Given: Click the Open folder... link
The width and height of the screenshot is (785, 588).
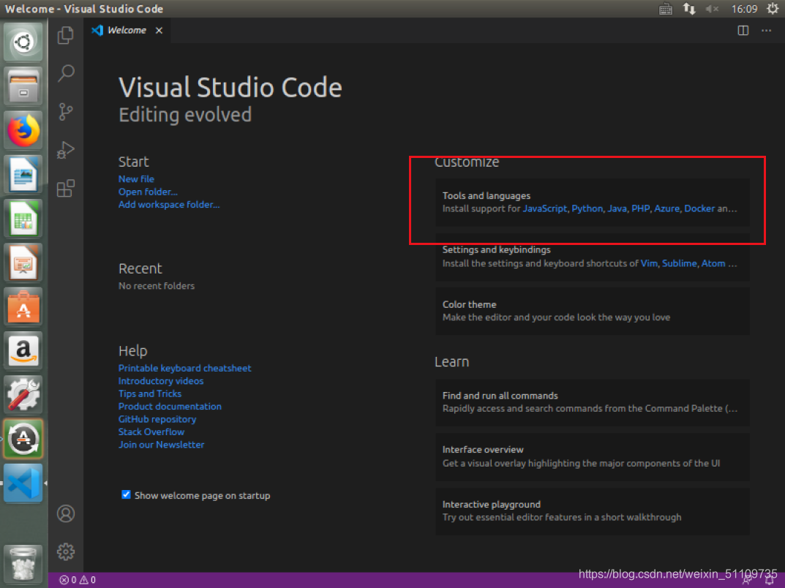Looking at the screenshot, I should tap(148, 192).
